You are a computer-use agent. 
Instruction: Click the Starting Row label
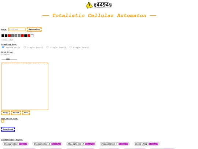[x=9, y=45]
